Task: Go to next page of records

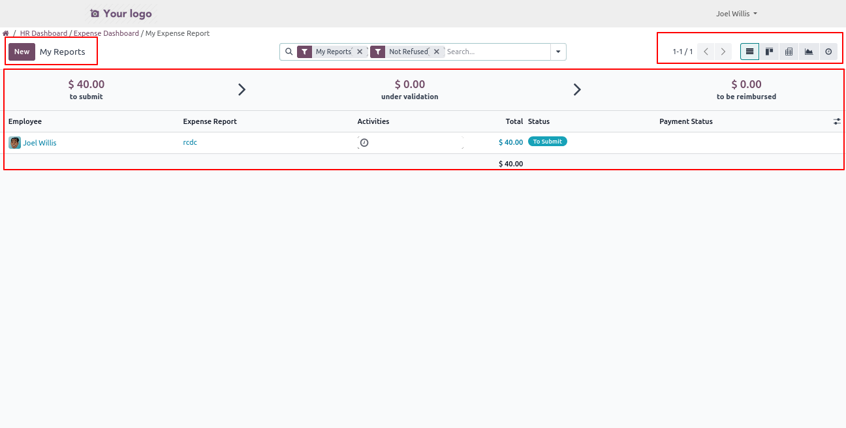Action: (x=723, y=52)
